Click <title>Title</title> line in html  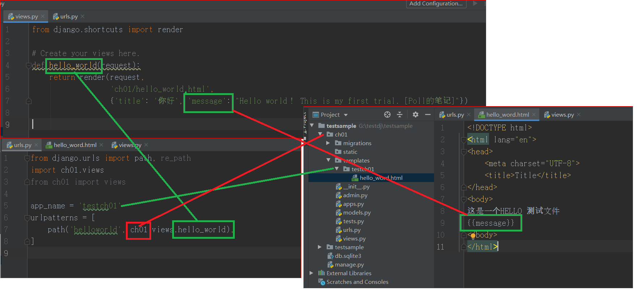[528, 176]
